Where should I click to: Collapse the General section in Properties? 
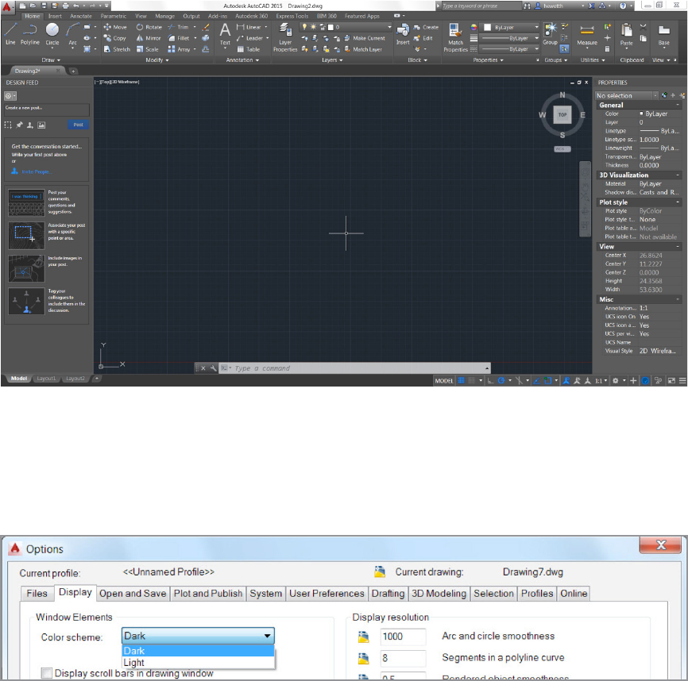(678, 106)
